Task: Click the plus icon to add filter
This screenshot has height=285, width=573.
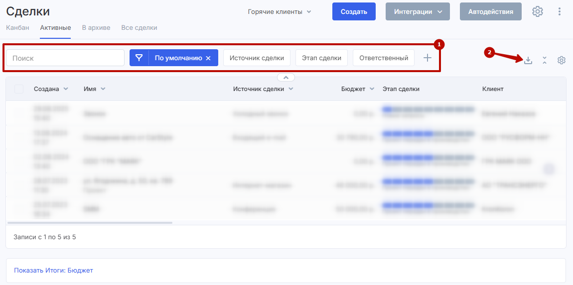Action: 427,58
